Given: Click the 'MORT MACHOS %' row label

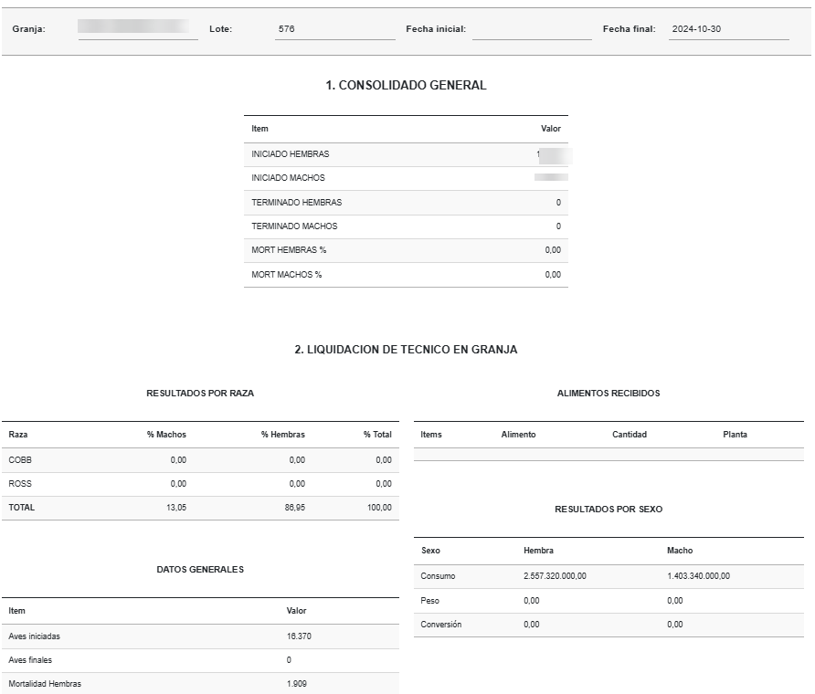Looking at the screenshot, I should pos(286,275).
